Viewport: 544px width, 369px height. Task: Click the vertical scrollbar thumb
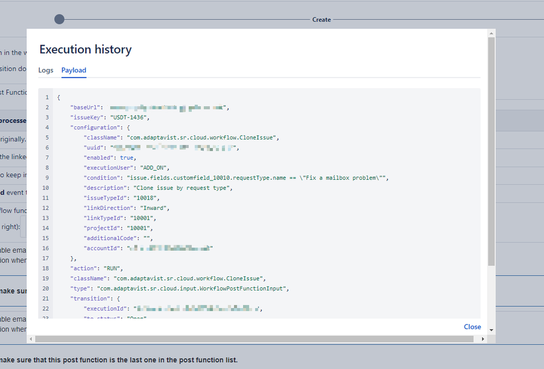click(491, 152)
